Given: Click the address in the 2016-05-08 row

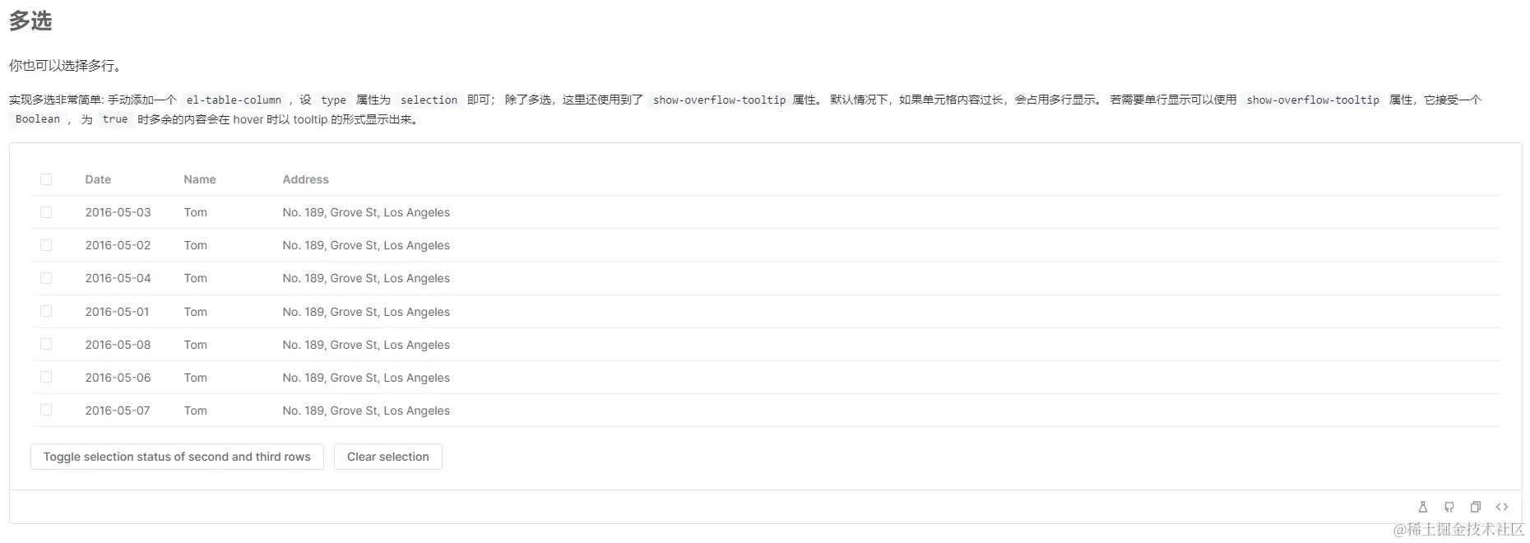Looking at the screenshot, I should coord(366,345).
